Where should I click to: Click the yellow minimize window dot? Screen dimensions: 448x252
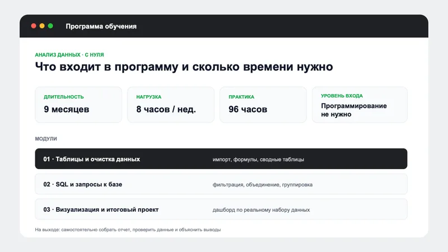42,26
